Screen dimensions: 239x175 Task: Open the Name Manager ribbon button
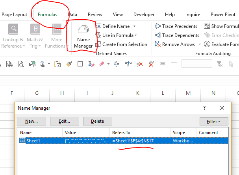[x=83, y=37]
